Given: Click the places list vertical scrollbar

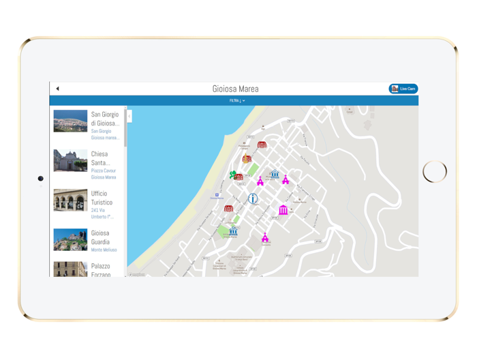Looking at the screenshot, I should pyautogui.click(x=125, y=130).
